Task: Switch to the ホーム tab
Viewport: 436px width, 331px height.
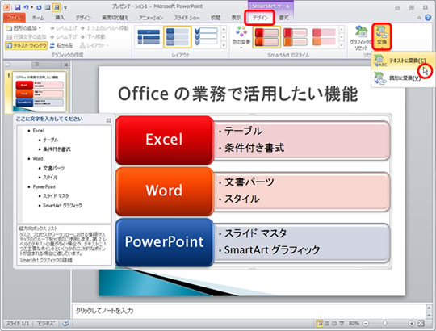Action: [x=38, y=18]
